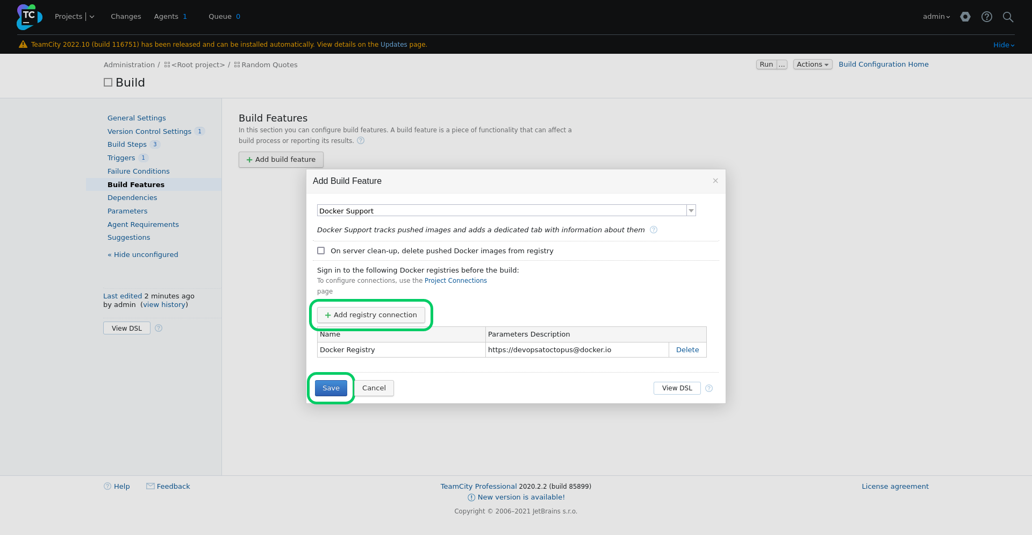Open the Suggestions page

click(129, 237)
